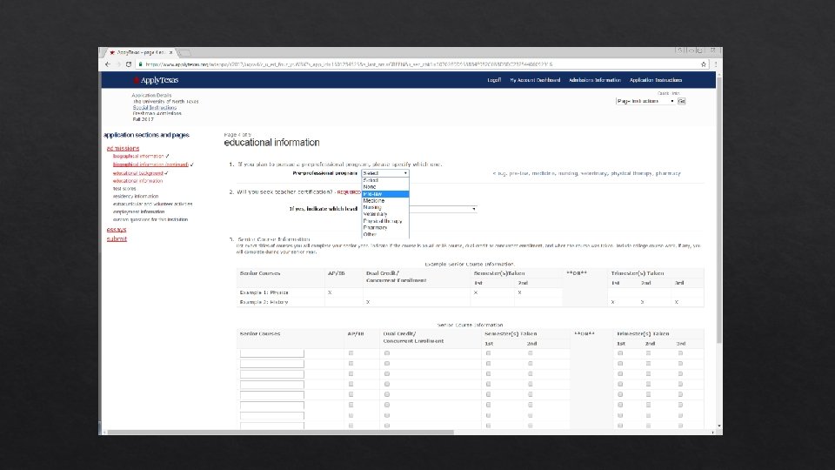The width and height of the screenshot is (835, 470).
Task: Open the Special Instructions link
Action: (155, 107)
